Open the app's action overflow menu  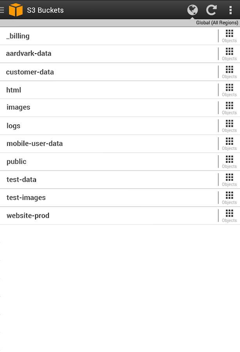tap(231, 10)
